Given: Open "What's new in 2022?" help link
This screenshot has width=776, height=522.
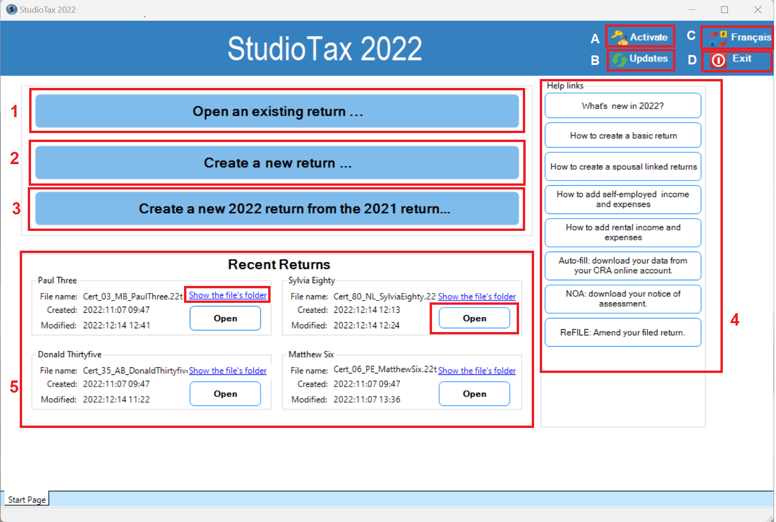Looking at the screenshot, I should coord(623,106).
